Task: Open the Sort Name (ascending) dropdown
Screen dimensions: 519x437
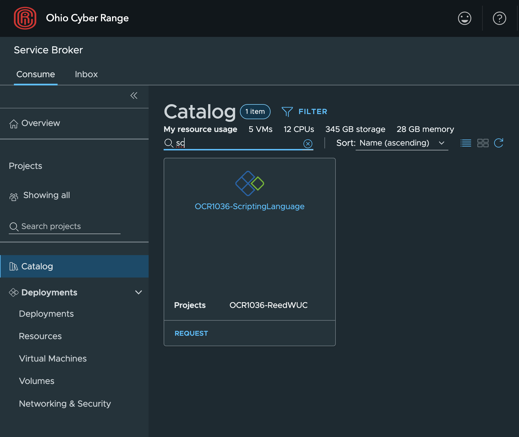Action: point(402,143)
